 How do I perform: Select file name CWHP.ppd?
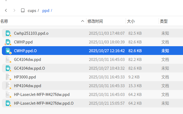point(23,42)
